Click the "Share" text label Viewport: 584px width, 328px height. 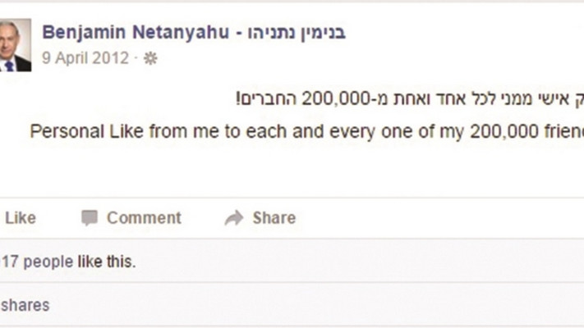pos(274,218)
